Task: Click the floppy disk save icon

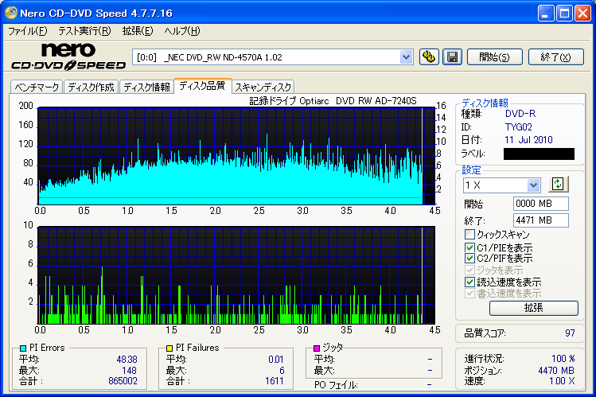Action: [x=452, y=57]
